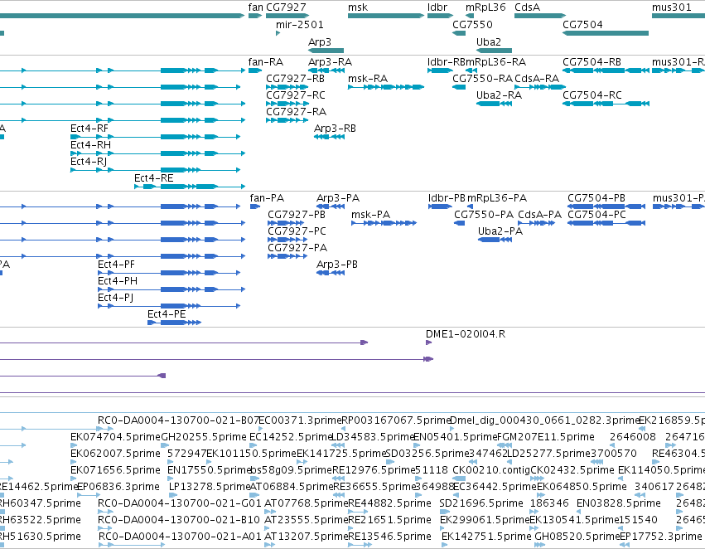Click the Ect4-PF protein label
The width and height of the screenshot is (705, 549).
coord(117,265)
